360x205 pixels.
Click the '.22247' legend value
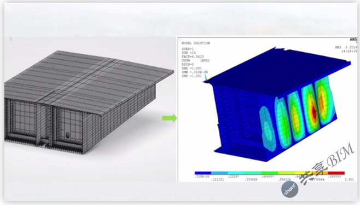pyautogui.click(x=233, y=176)
